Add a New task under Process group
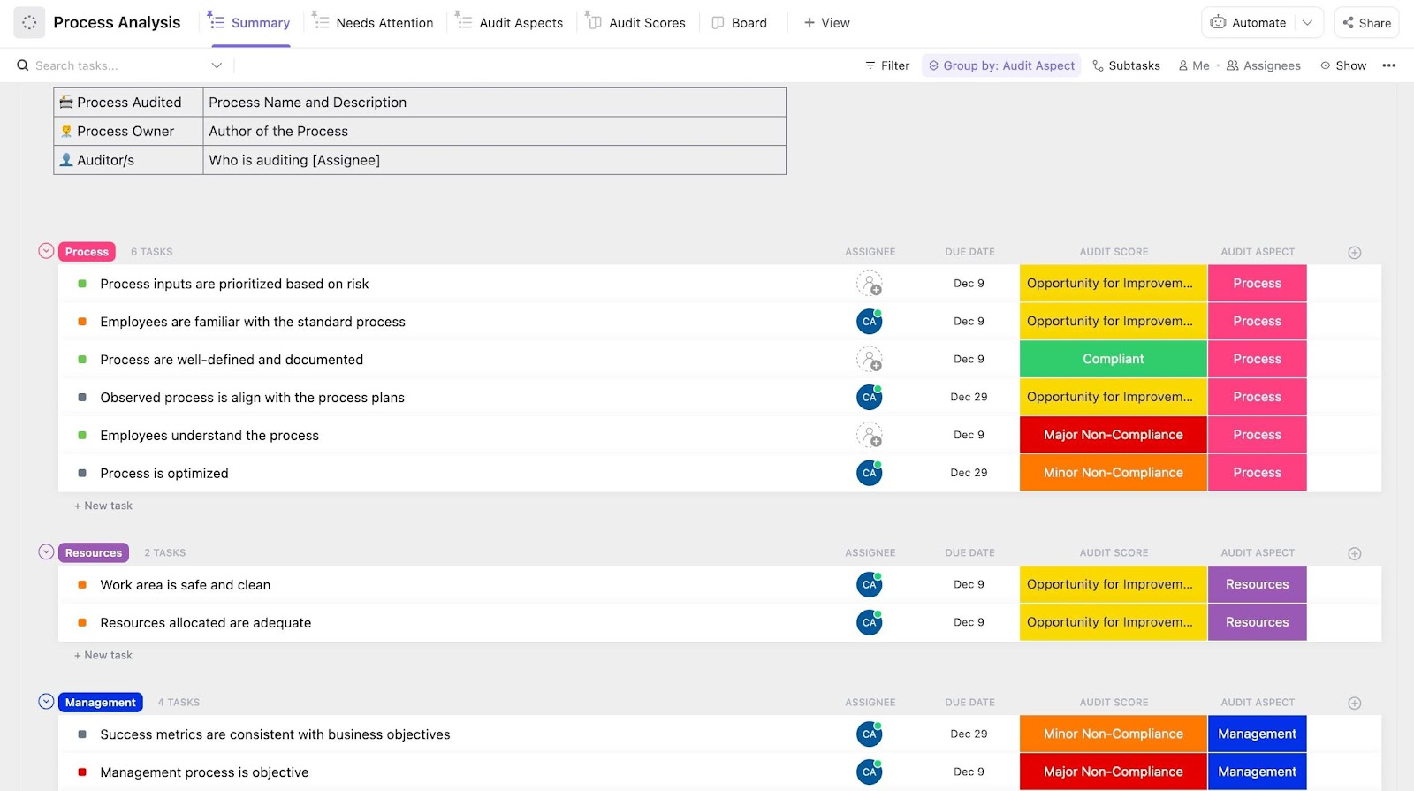The height and width of the screenshot is (791, 1414). pyautogui.click(x=104, y=506)
